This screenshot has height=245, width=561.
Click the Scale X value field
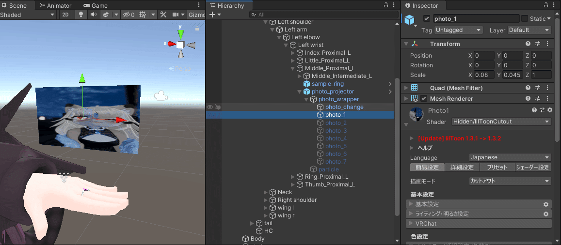click(x=484, y=75)
